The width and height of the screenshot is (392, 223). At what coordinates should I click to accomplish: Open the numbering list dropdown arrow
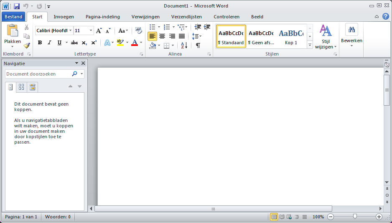click(x=173, y=27)
